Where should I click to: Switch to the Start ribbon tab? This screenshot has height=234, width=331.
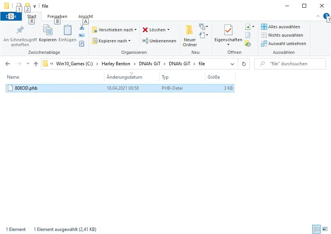32,16
